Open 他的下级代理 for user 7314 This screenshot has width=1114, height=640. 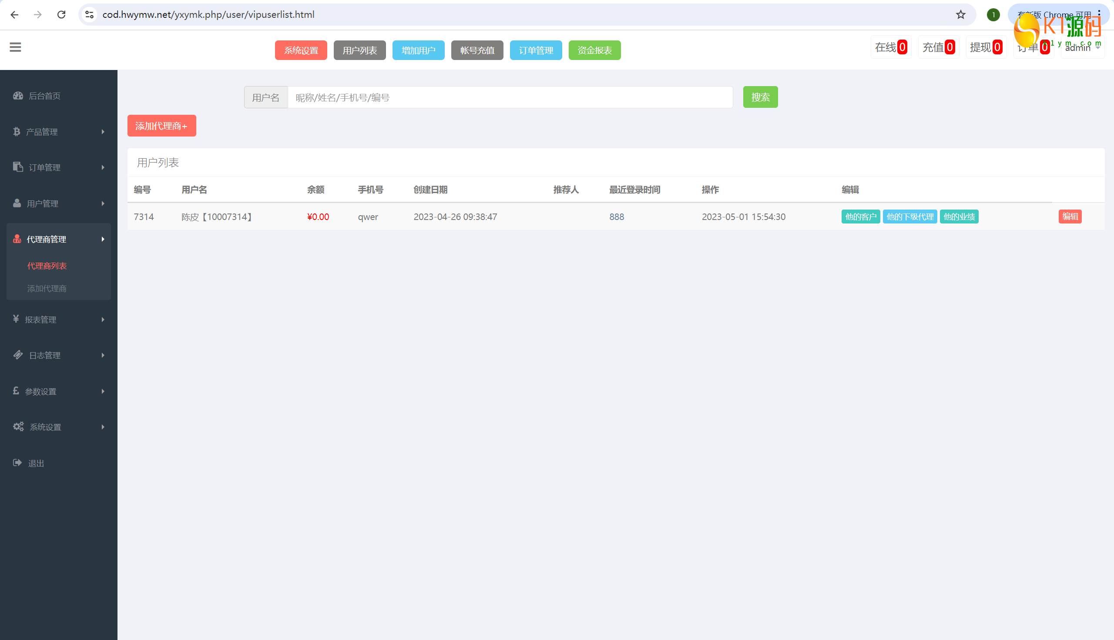(x=909, y=217)
